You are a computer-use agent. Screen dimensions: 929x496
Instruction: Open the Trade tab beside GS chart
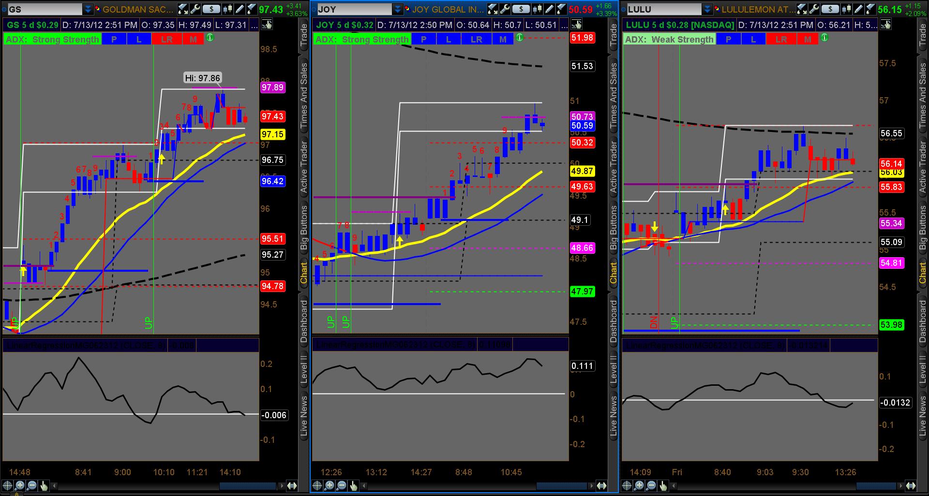[x=304, y=35]
